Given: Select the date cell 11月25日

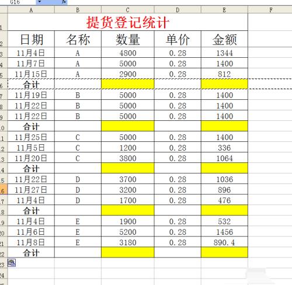Looking at the screenshot, I should point(31,137).
